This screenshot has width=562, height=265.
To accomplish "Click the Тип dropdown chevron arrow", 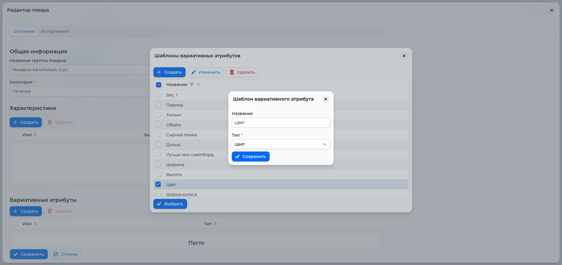I will 325,144.
